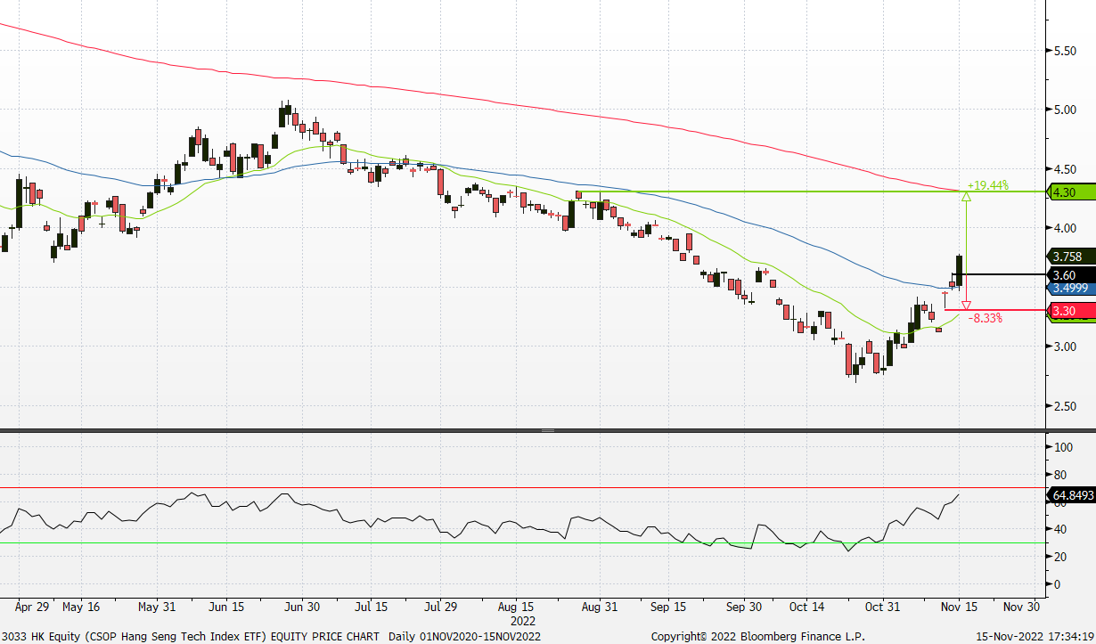This screenshot has height=644, width=1096.
Task: Click the Jul 15 date label
Action: click(371, 607)
